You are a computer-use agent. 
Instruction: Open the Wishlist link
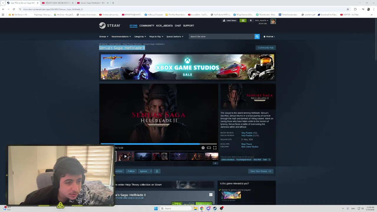(269, 37)
